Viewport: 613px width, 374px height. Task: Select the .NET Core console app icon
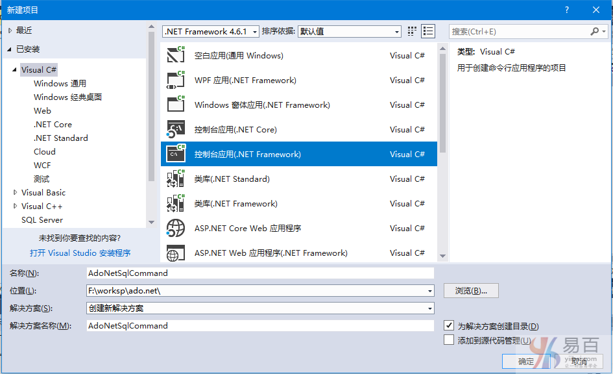pos(176,129)
